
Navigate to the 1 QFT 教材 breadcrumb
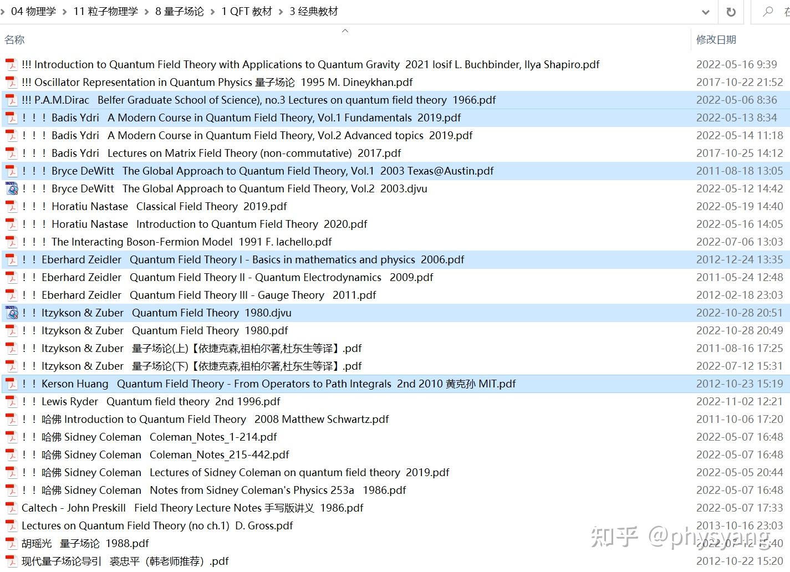[x=246, y=11]
